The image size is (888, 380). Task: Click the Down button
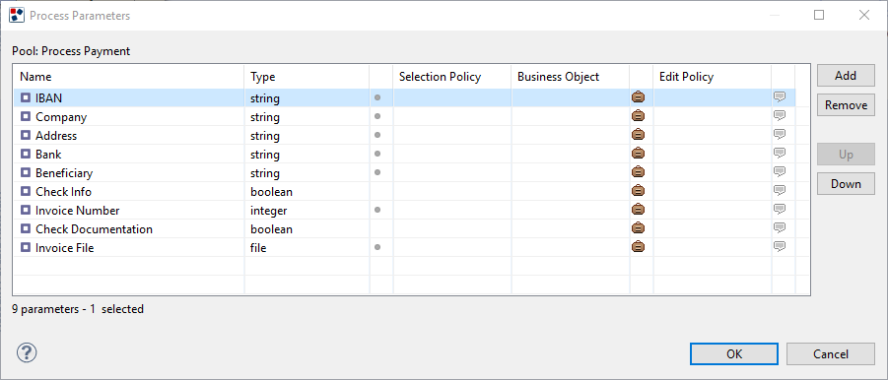pos(846,184)
